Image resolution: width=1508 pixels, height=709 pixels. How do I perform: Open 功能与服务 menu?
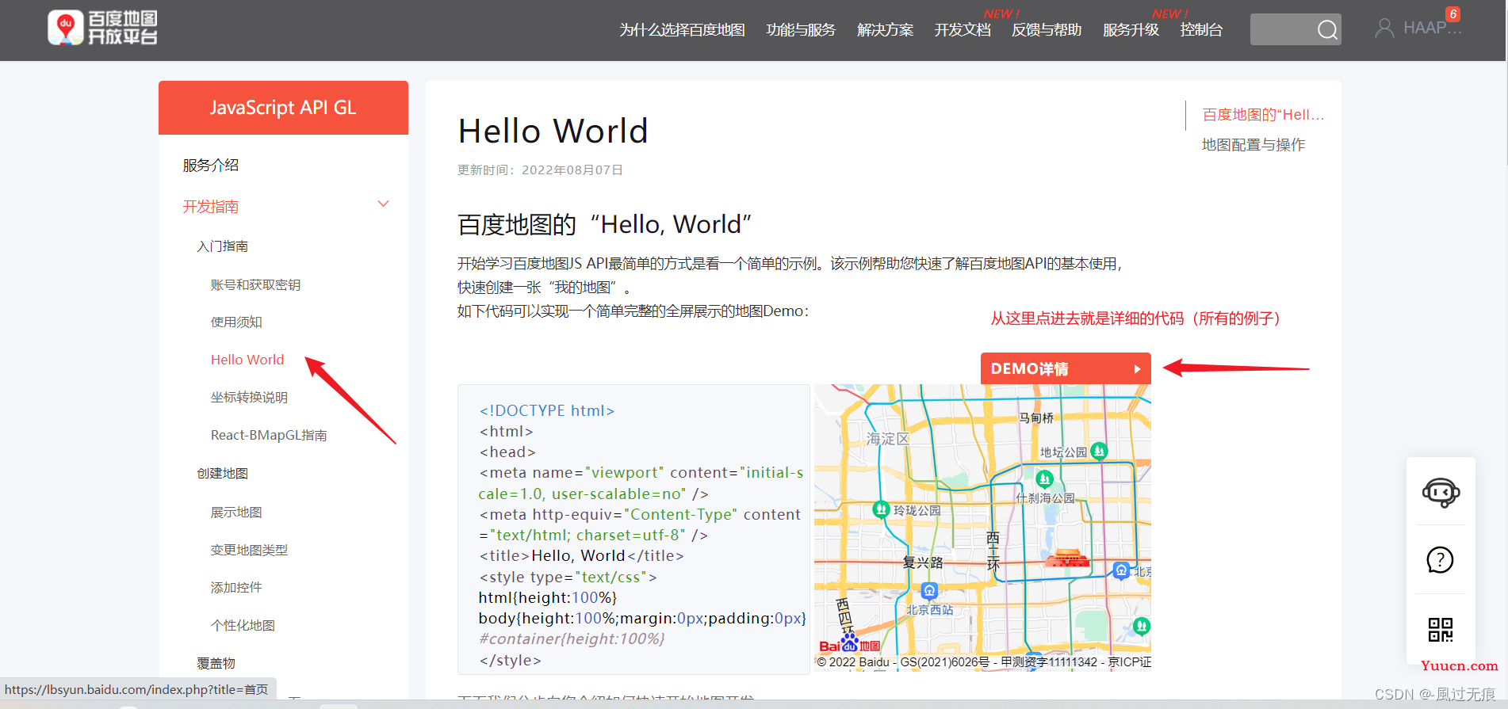[801, 30]
